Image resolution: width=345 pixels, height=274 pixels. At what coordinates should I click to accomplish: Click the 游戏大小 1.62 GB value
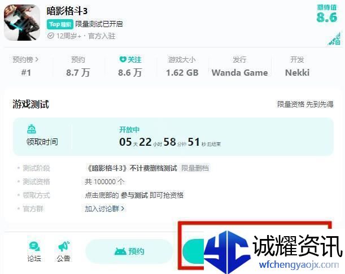click(182, 73)
